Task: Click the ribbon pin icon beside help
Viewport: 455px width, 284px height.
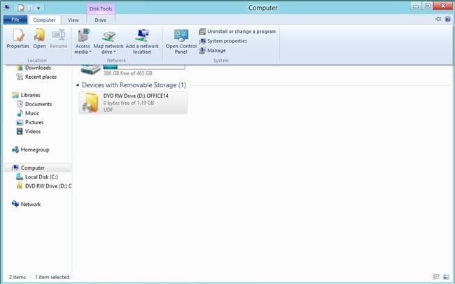Action: point(438,19)
